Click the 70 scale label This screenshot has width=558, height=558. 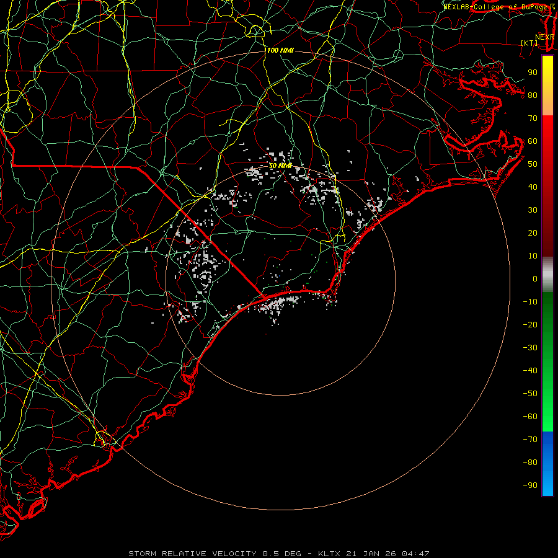pyautogui.click(x=533, y=118)
